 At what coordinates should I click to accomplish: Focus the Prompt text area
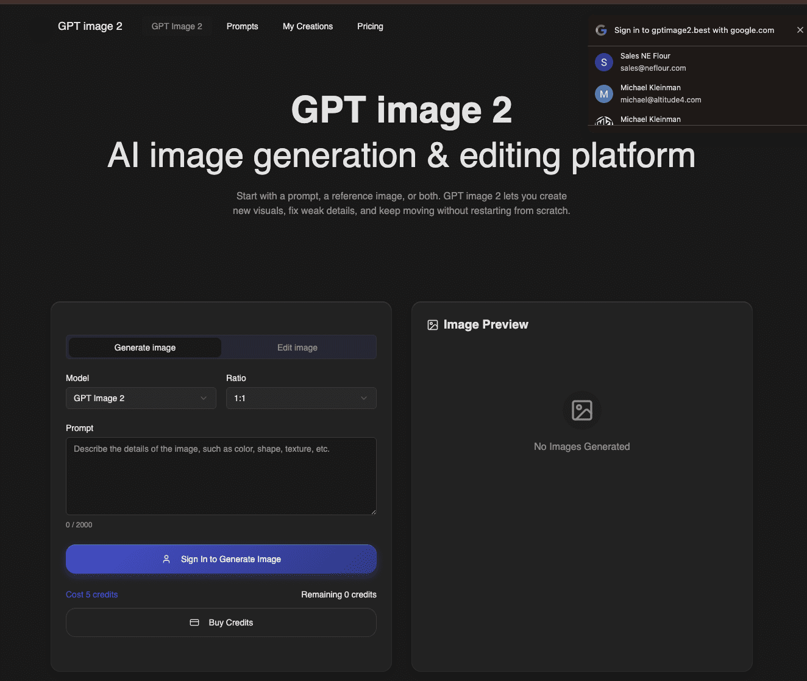pos(221,476)
